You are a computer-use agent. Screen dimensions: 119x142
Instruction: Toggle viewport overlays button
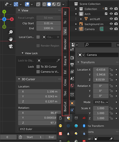tap(27, 4)
